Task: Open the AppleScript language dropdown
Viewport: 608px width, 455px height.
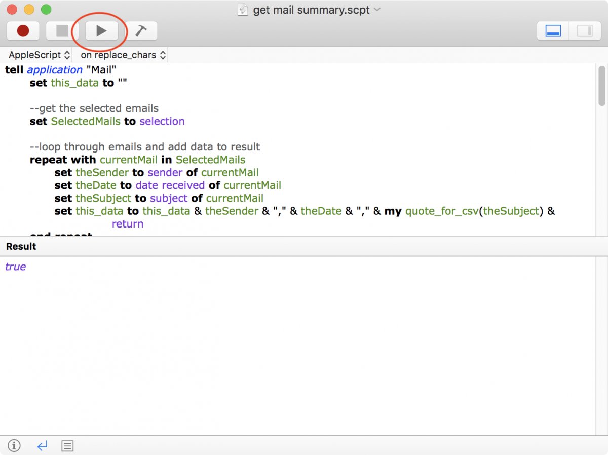Action: click(38, 55)
